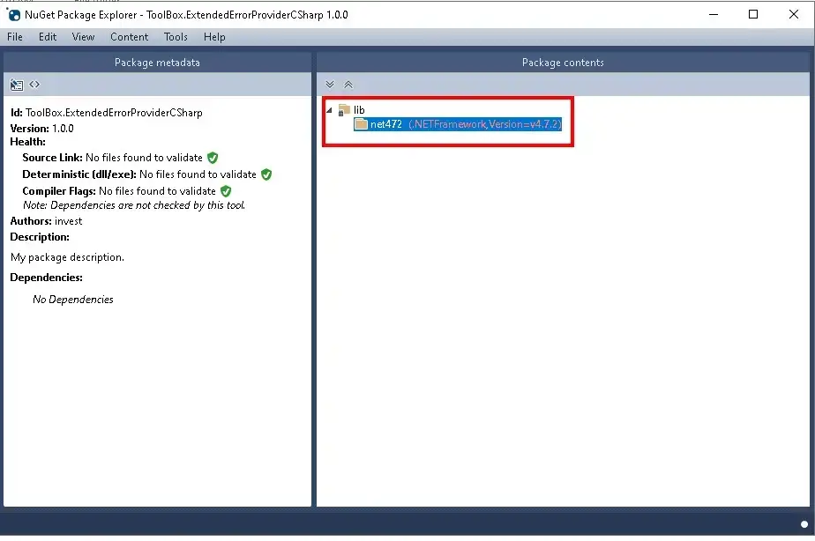
Task: Click the Package contents header
Action: tap(563, 63)
